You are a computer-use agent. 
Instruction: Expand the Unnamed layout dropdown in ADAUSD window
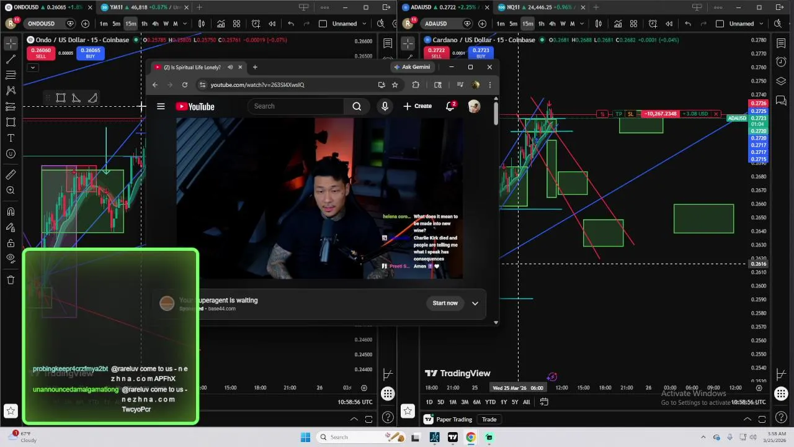click(x=760, y=24)
